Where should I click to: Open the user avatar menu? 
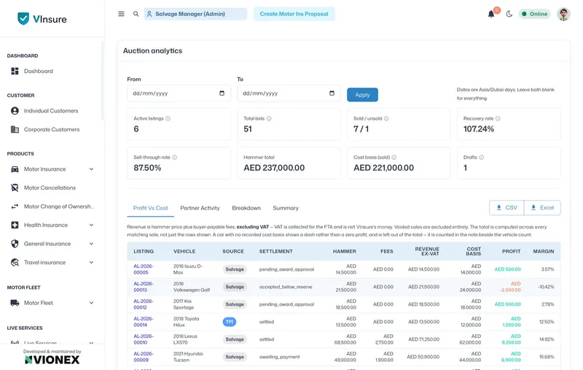tap(563, 14)
